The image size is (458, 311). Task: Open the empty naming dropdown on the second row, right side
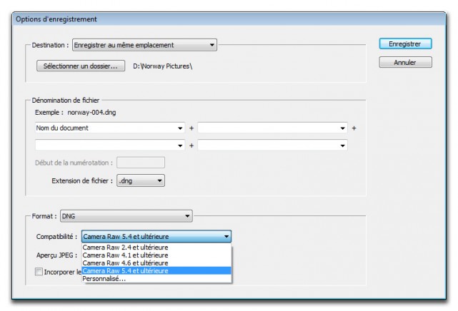(272, 145)
